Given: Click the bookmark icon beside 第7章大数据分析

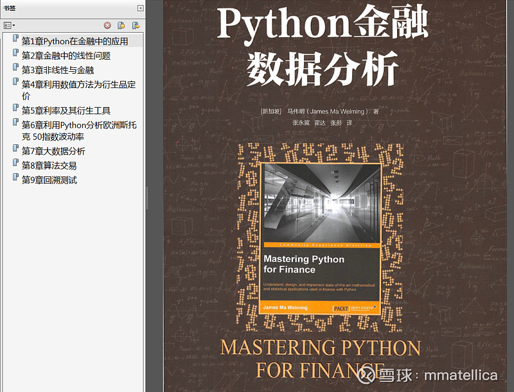Looking at the screenshot, I should point(15,151).
